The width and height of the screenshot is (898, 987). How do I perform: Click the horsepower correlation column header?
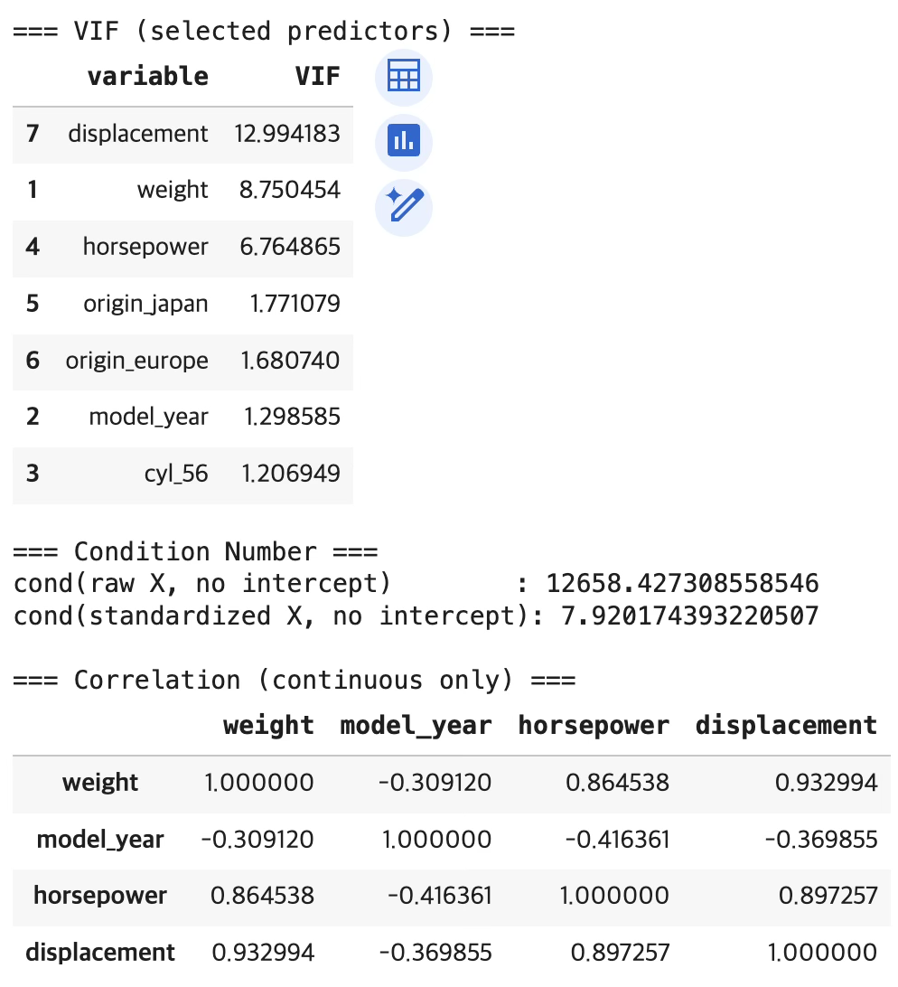click(x=594, y=725)
